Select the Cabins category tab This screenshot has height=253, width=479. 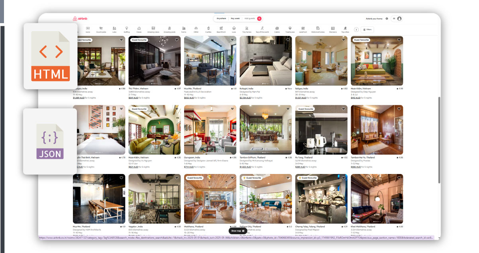[x=277, y=29]
